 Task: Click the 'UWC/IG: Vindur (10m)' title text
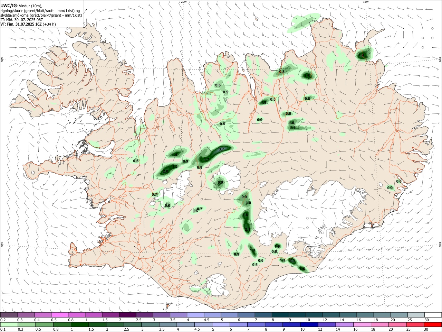21,6
